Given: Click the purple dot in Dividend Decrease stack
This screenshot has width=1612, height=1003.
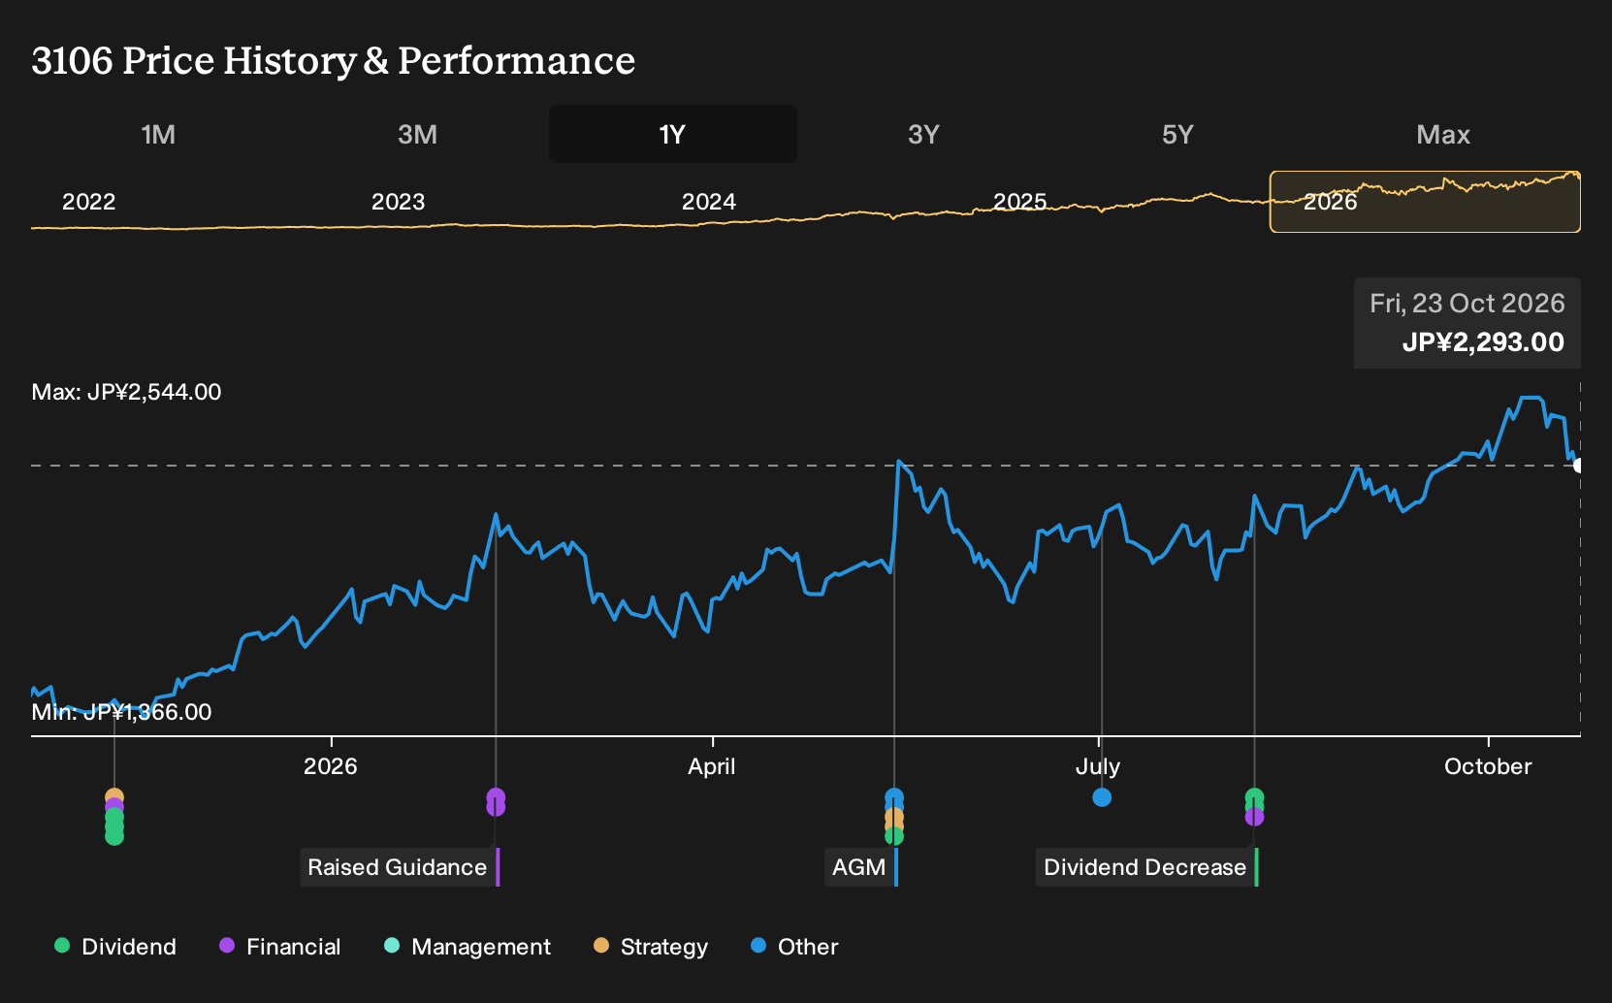Looking at the screenshot, I should pos(1254,817).
